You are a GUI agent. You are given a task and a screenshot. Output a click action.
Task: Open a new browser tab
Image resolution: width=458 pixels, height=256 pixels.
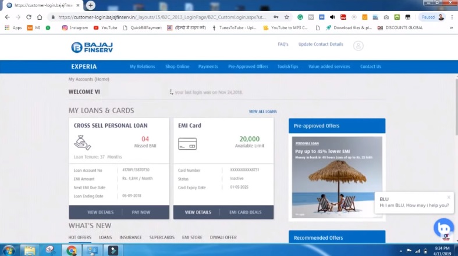91,5
